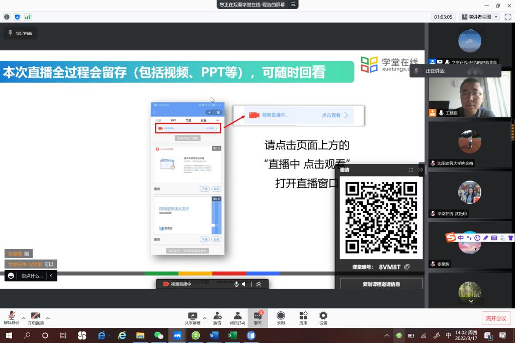Open meeting Settings (设置)
Image resolution: width=515 pixels, height=343 pixels.
323,317
